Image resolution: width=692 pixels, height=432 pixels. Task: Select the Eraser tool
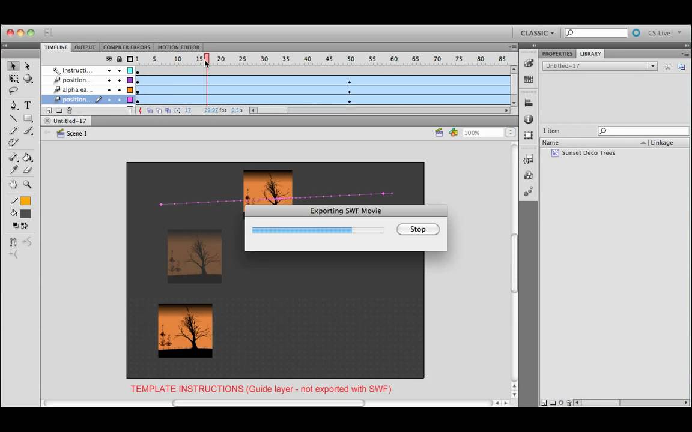click(28, 170)
